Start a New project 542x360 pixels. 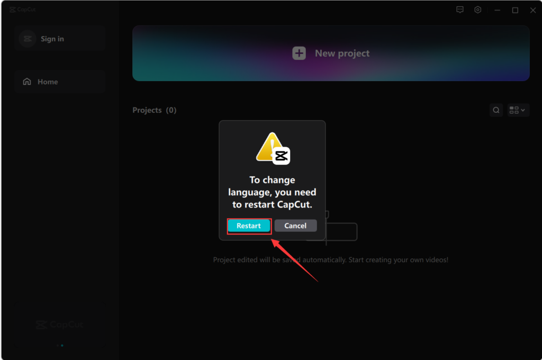pos(331,53)
